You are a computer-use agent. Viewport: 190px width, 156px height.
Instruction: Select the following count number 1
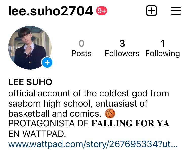163,43
